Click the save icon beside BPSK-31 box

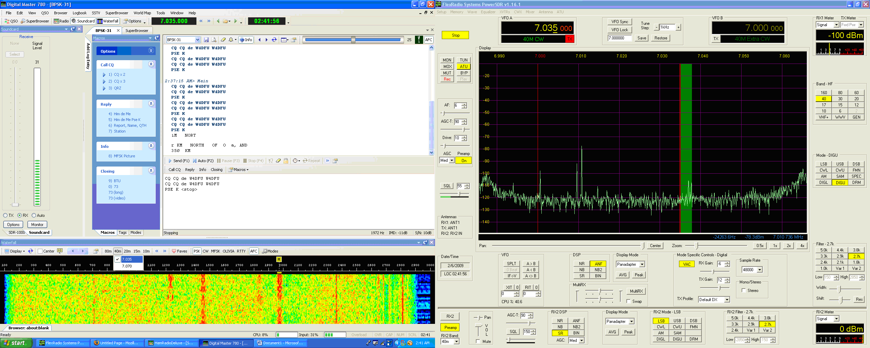[x=206, y=40]
